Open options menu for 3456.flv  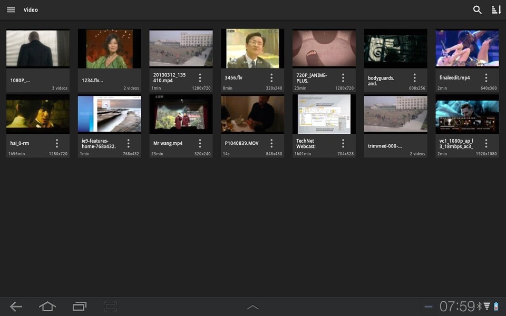(x=271, y=78)
